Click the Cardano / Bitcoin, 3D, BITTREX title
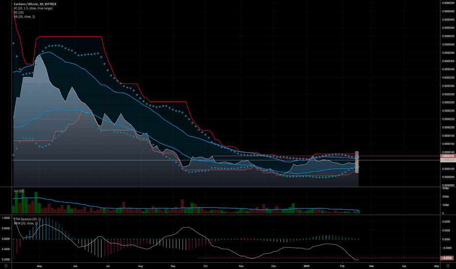Image resolution: width=456 pixels, height=269 pixels. (x=35, y=4)
